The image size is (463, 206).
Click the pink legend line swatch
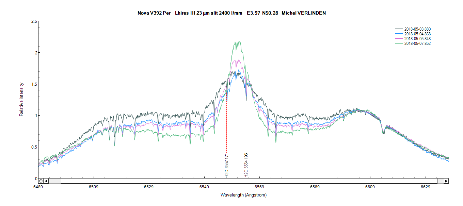click(399, 39)
